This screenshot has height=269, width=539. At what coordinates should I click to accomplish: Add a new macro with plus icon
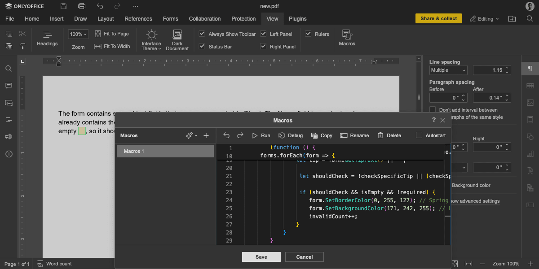pos(206,135)
